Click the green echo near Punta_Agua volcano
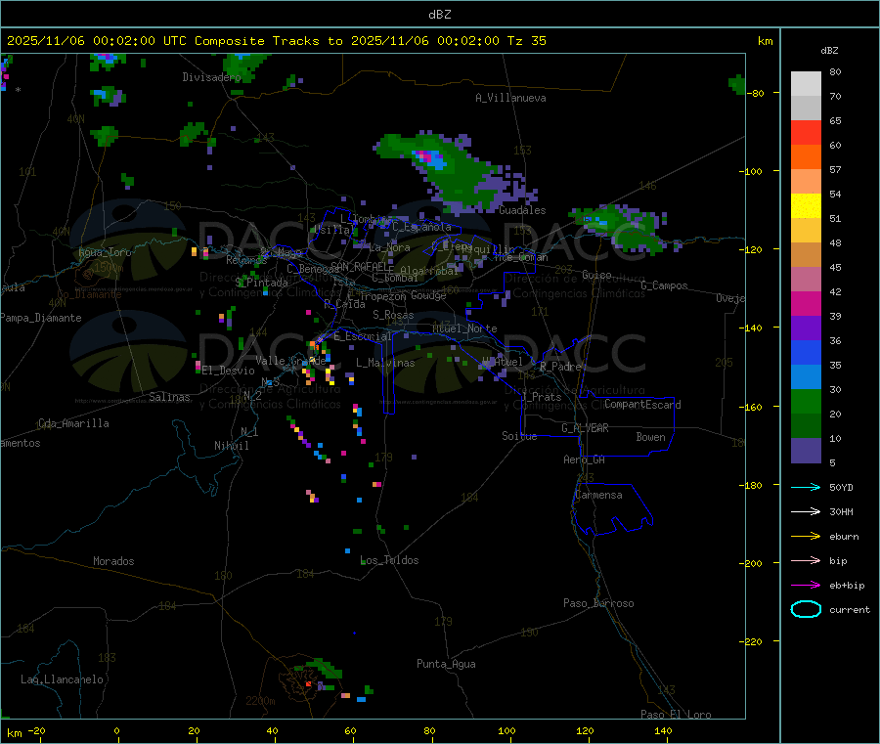This screenshot has height=744, width=880. coord(323,669)
